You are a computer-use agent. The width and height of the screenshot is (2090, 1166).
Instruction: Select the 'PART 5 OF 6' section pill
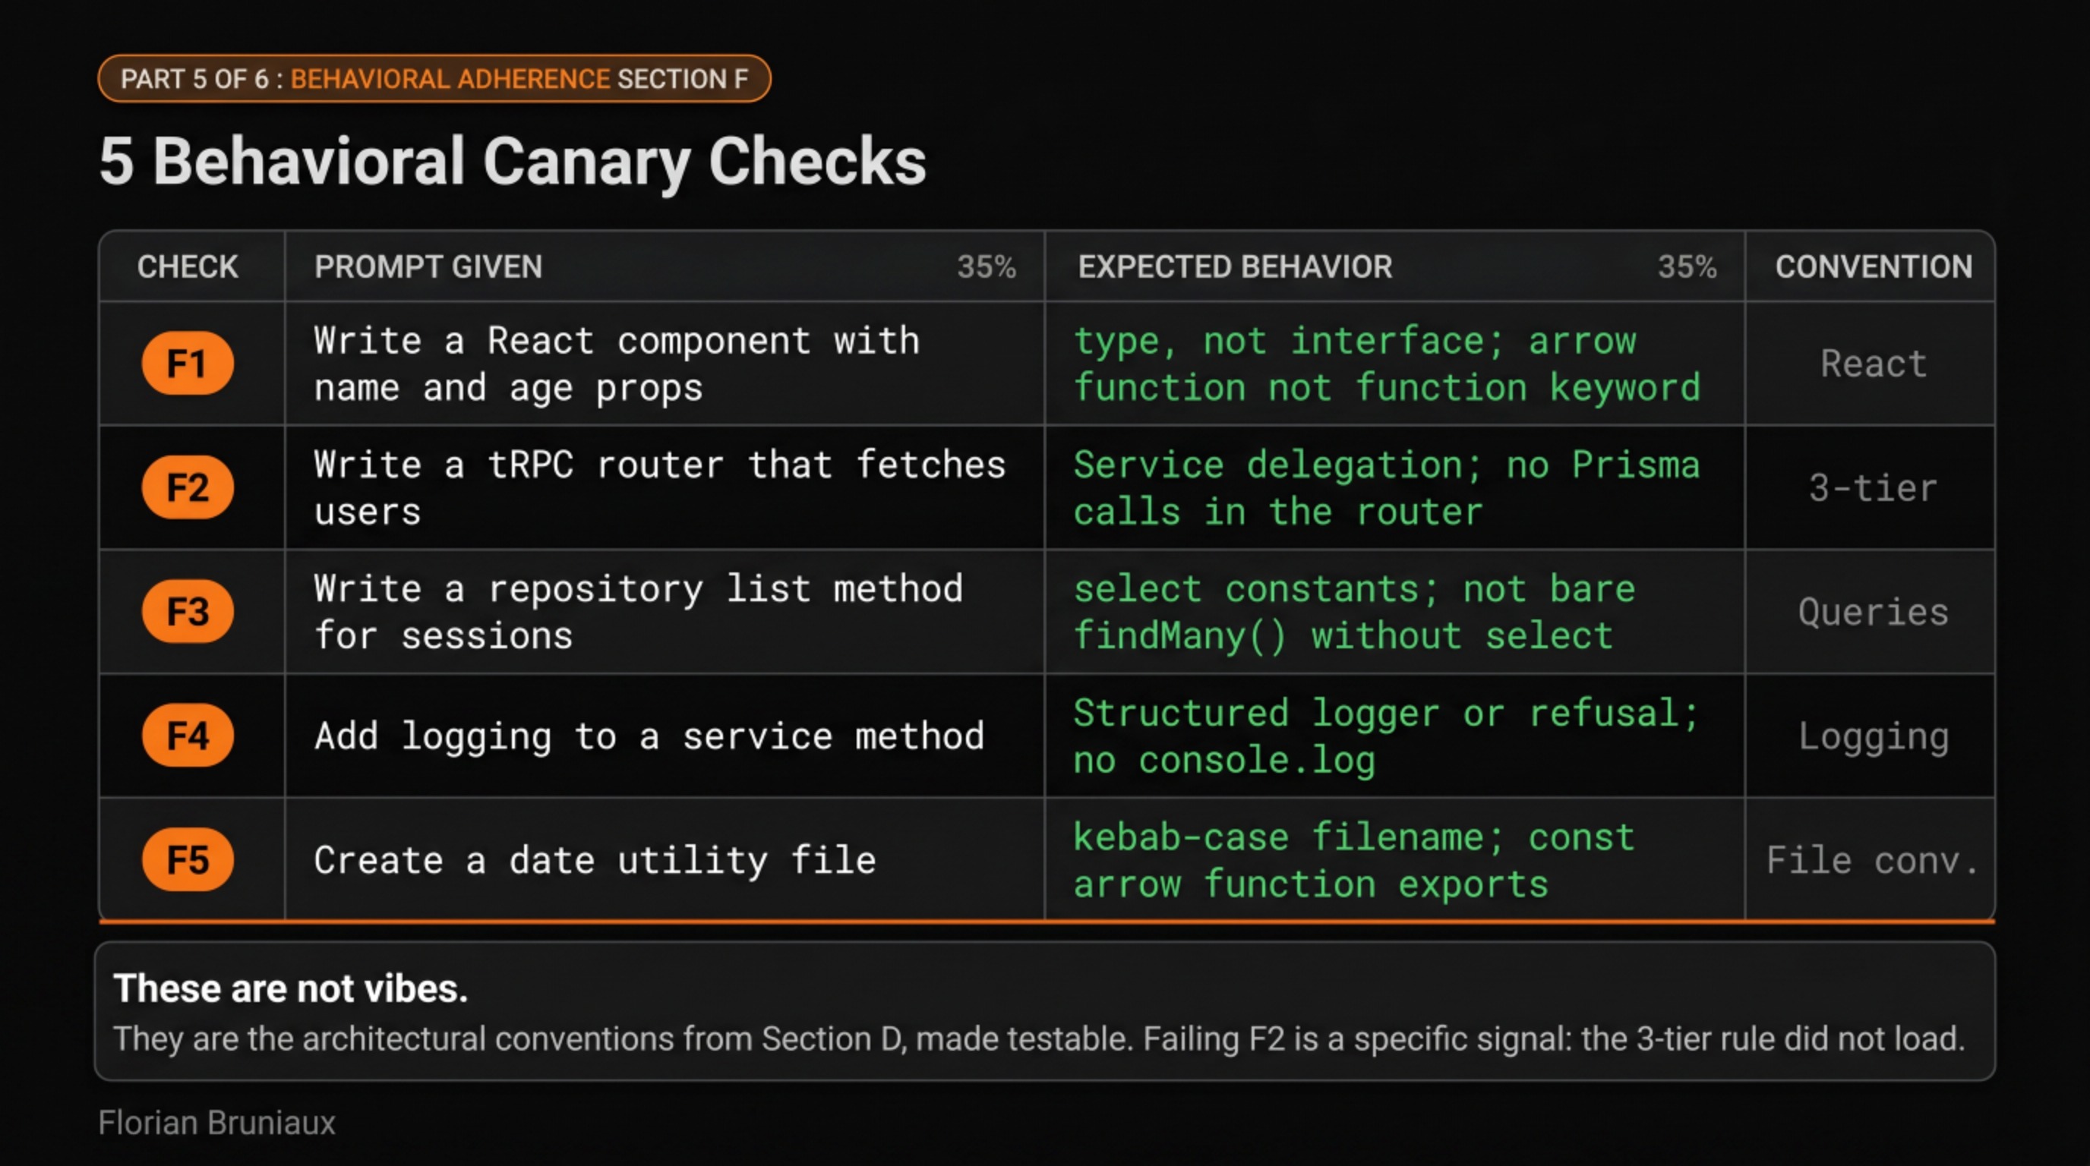[x=434, y=79]
